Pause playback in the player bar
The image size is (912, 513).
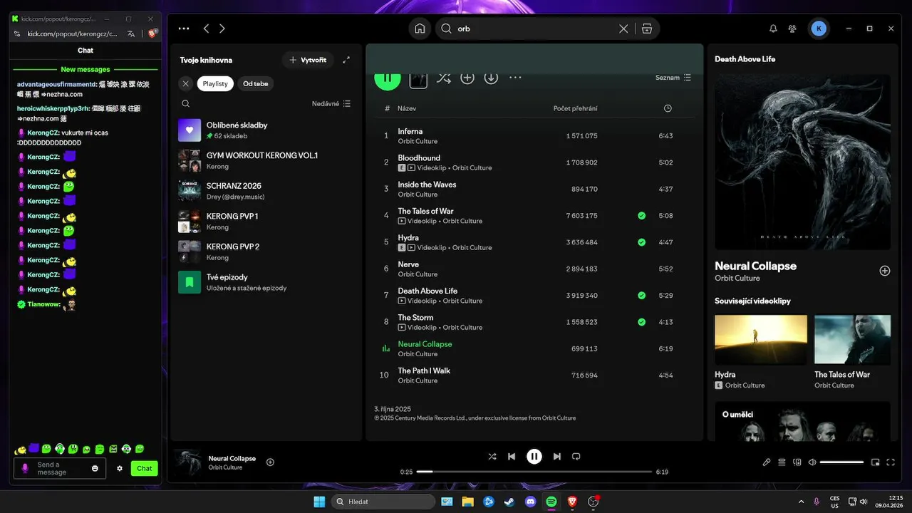[534, 456]
